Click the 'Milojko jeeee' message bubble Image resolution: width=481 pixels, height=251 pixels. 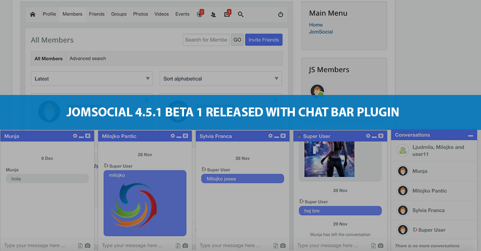(243, 179)
